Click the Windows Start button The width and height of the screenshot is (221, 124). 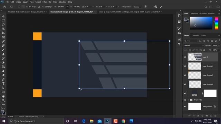click(x=4, y=121)
